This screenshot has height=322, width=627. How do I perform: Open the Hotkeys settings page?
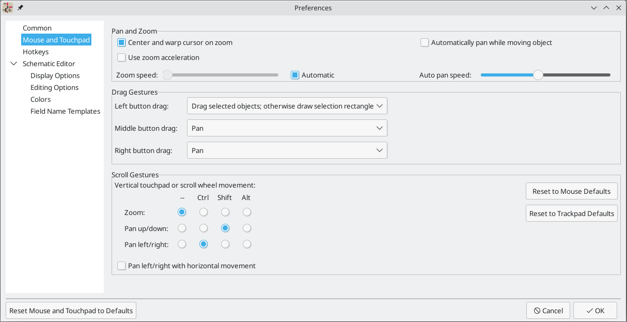tap(36, 52)
